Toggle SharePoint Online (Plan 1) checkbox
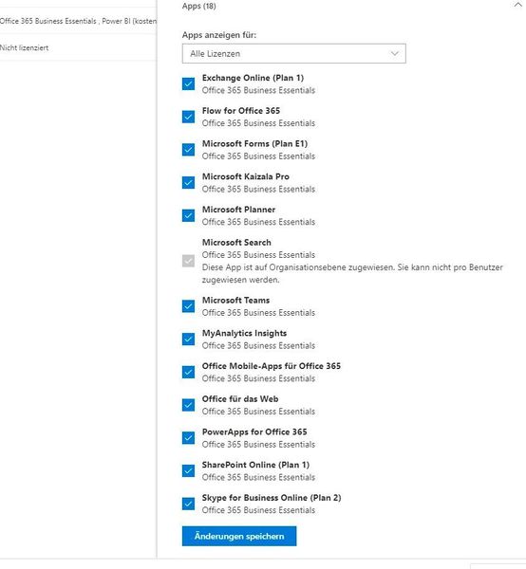Image resolution: width=526 pixels, height=569 pixels. [188, 470]
